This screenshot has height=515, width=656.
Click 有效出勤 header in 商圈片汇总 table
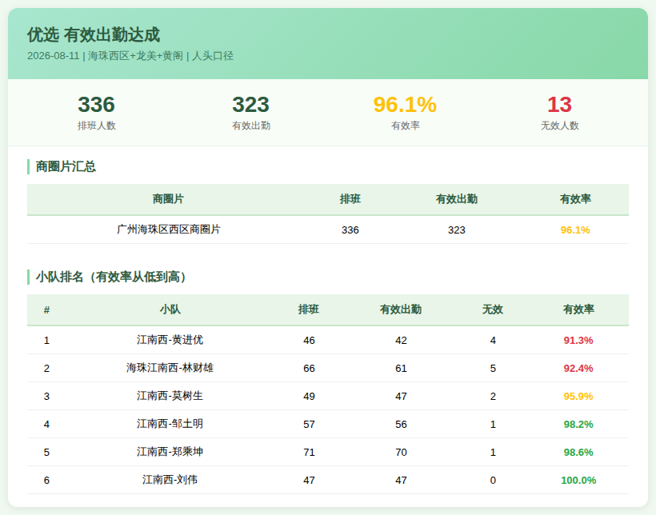(457, 199)
